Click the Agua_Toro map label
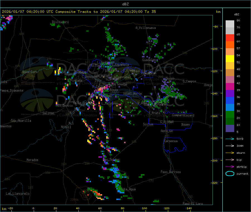251x212 pixels. (x=30, y=72)
